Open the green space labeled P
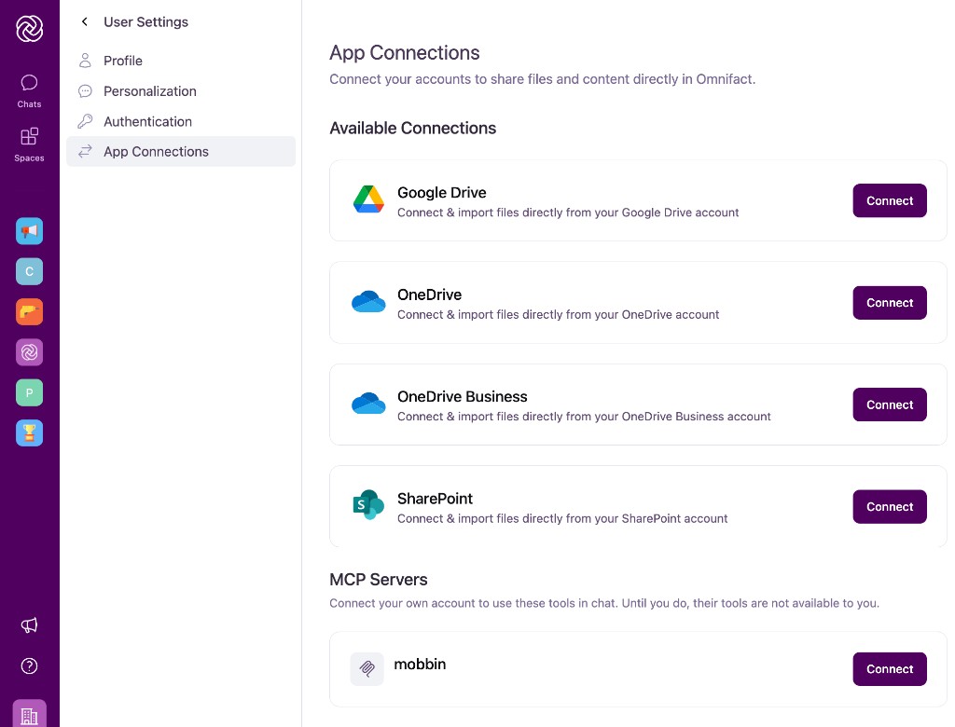Image resolution: width=955 pixels, height=727 pixels. pos(29,392)
